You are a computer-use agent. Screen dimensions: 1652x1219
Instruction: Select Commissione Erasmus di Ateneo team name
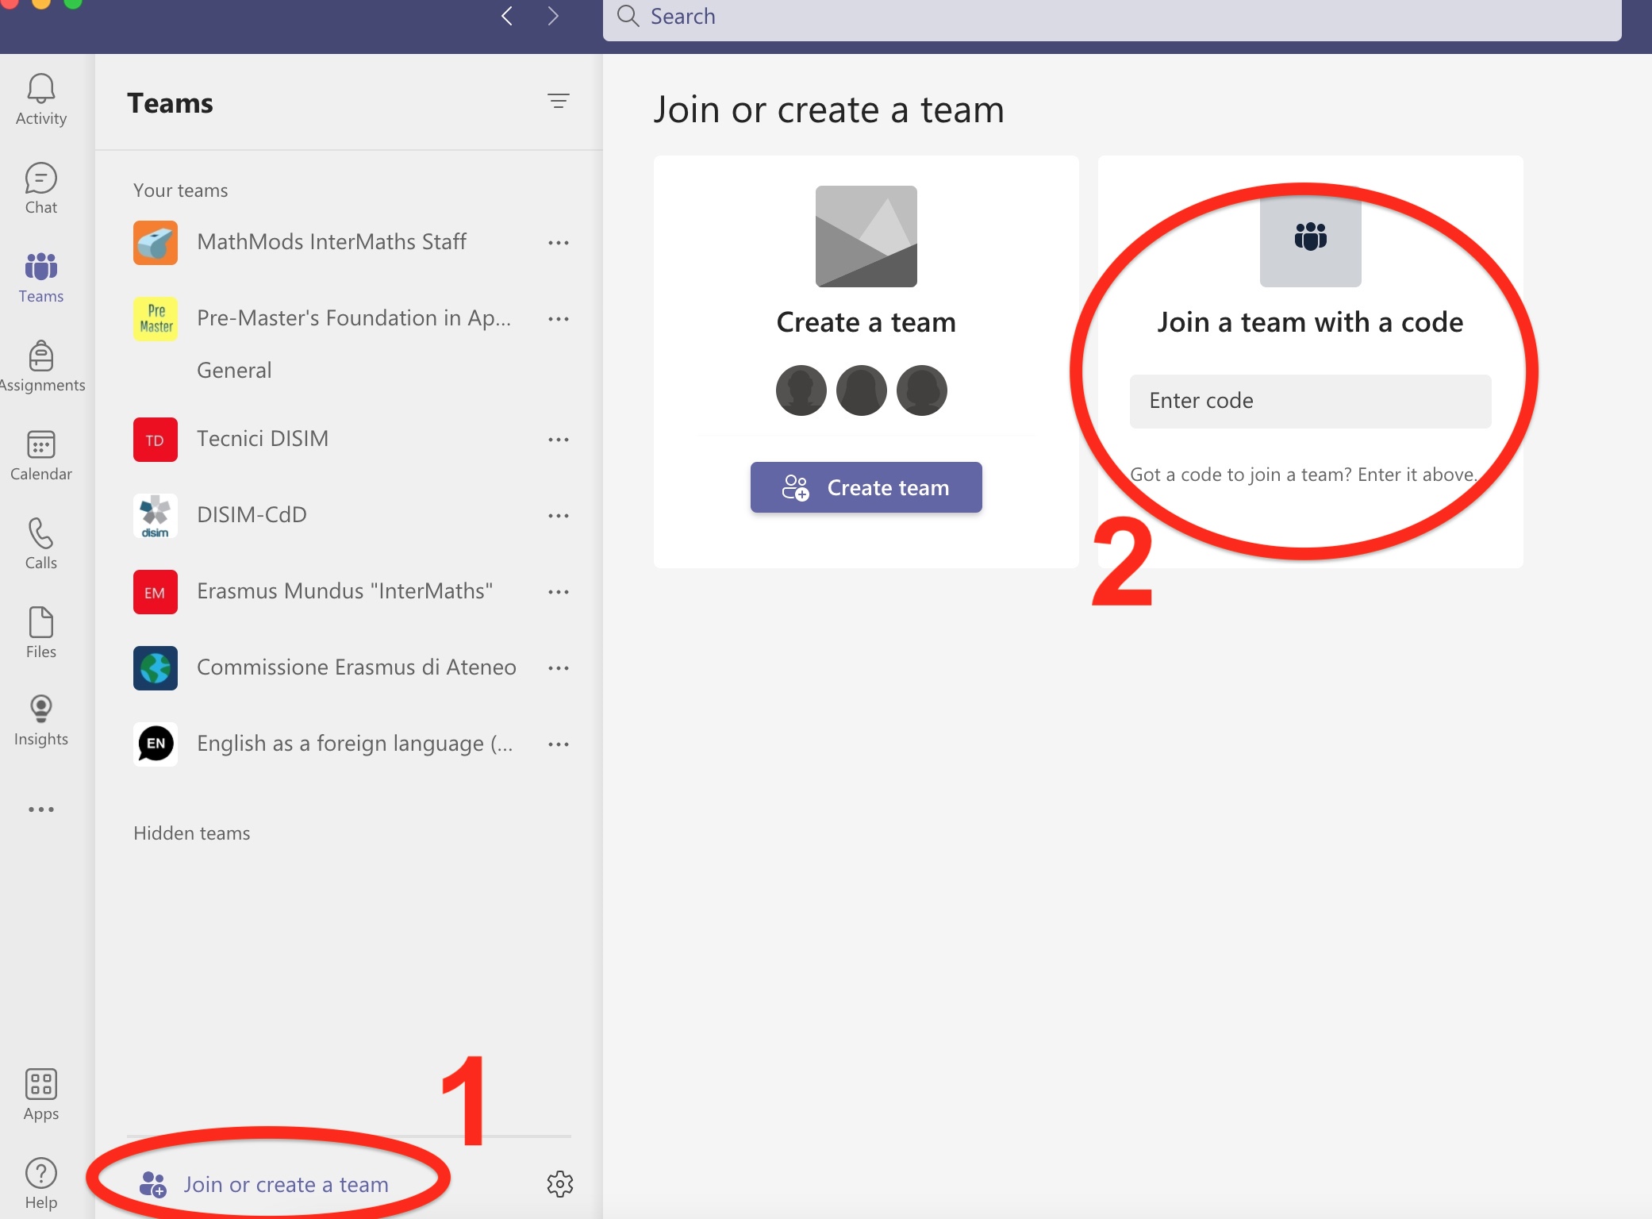tap(356, 667)
